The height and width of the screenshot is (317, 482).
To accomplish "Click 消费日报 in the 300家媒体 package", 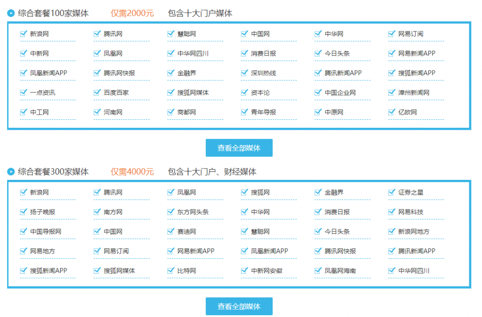I will (337, 212).
